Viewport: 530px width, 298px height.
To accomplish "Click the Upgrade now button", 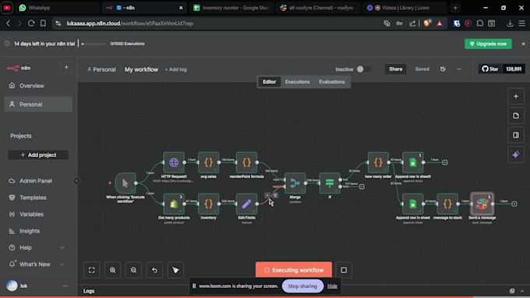I will 488,44.
